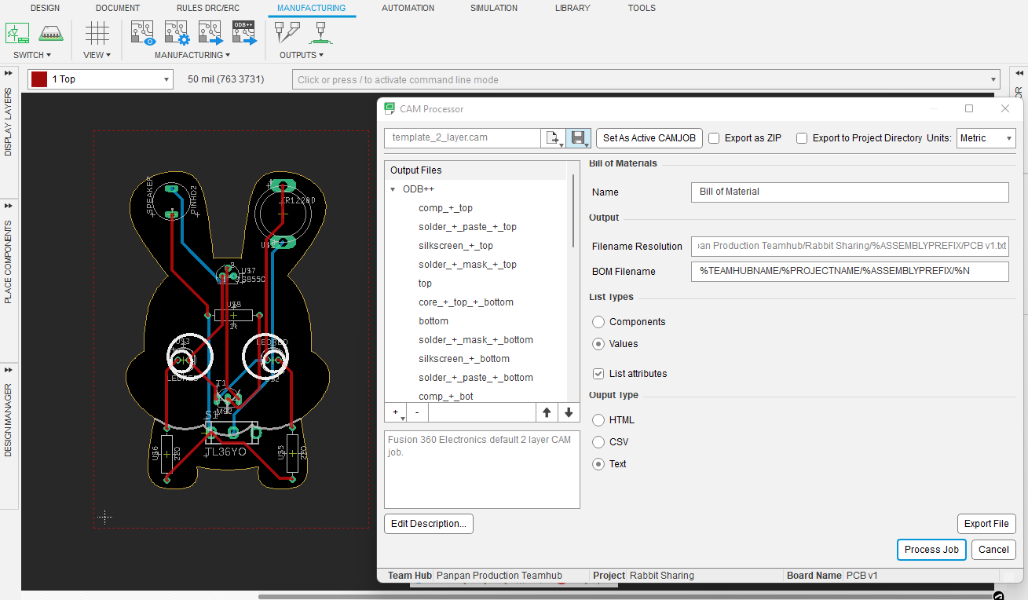Open the Units dropdown set to Metric
The height and width of the screenshot is (600, 1028).
pos(986,138)
